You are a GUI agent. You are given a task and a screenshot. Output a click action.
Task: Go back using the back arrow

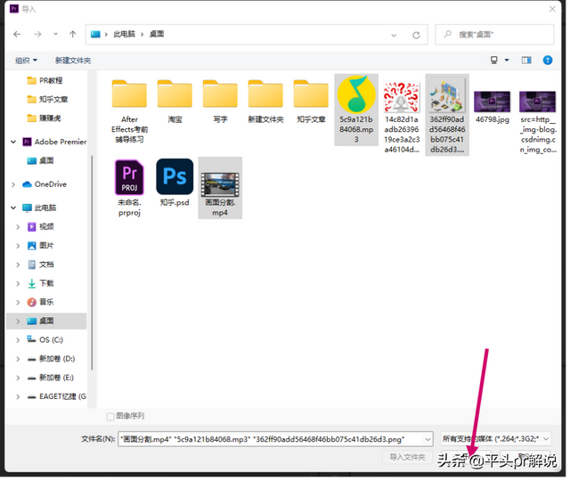click(x=17, y=34)
